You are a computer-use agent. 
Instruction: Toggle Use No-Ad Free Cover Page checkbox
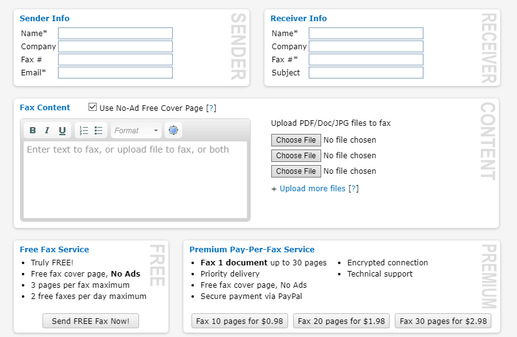click(x=93, y=107)
